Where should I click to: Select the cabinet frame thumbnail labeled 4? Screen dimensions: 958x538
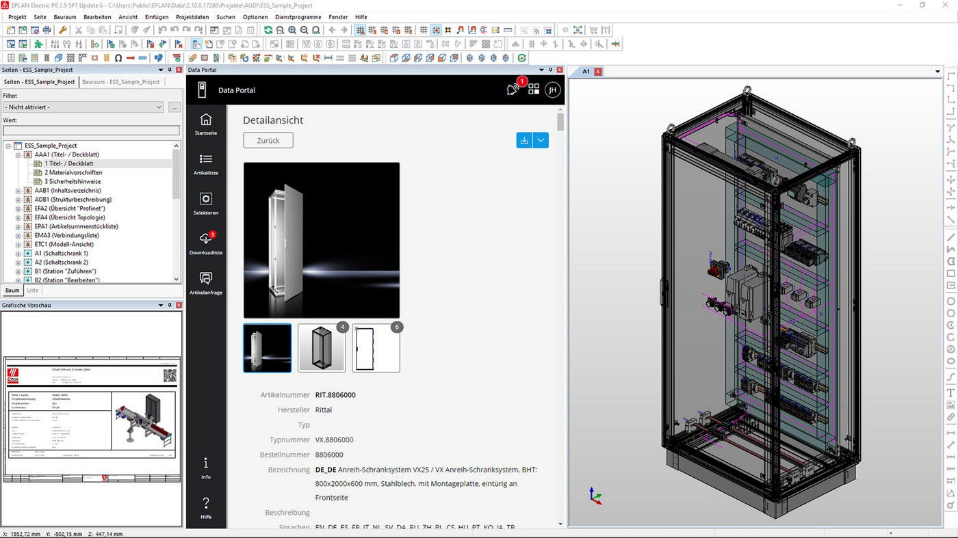(322, 347)
